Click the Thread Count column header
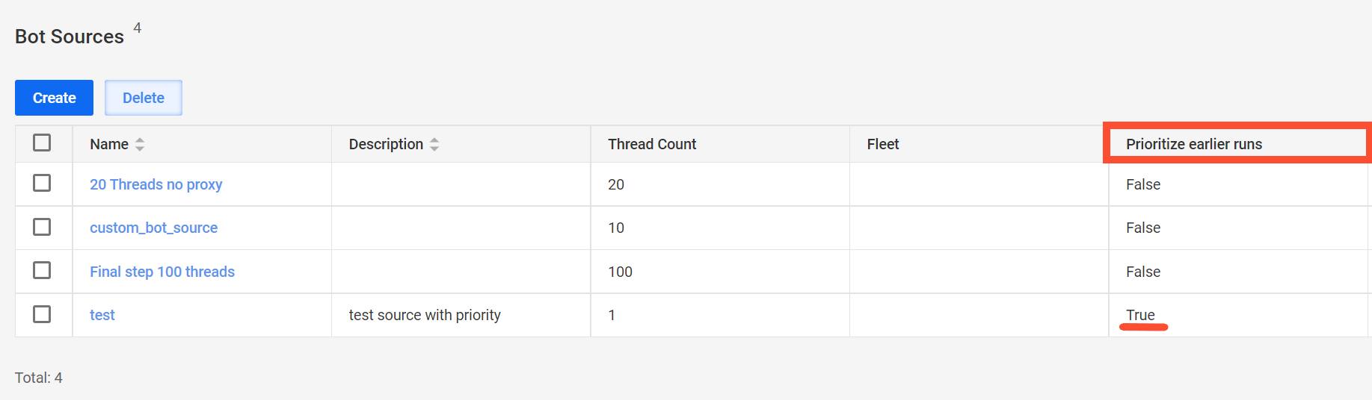 click(x=652, y=144)
